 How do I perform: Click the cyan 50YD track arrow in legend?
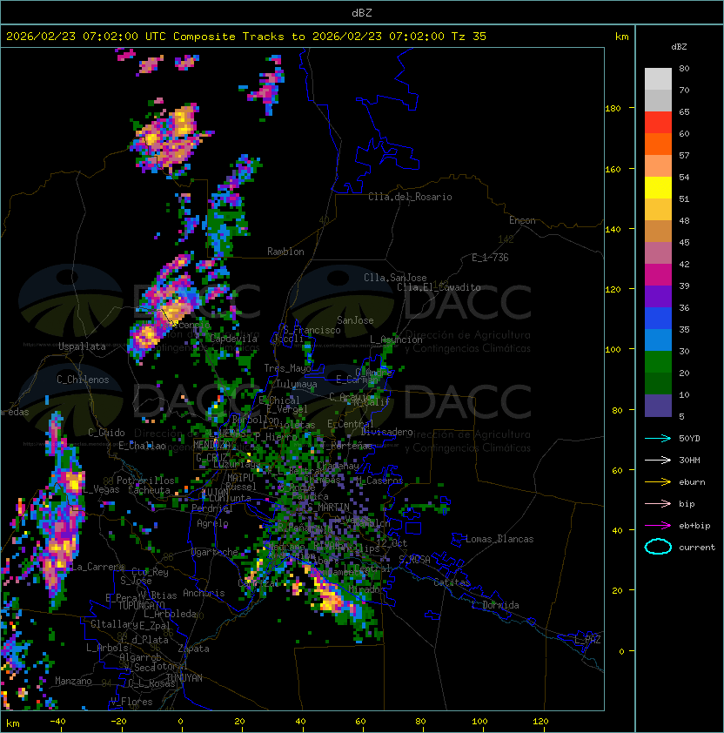pos(658,439)
